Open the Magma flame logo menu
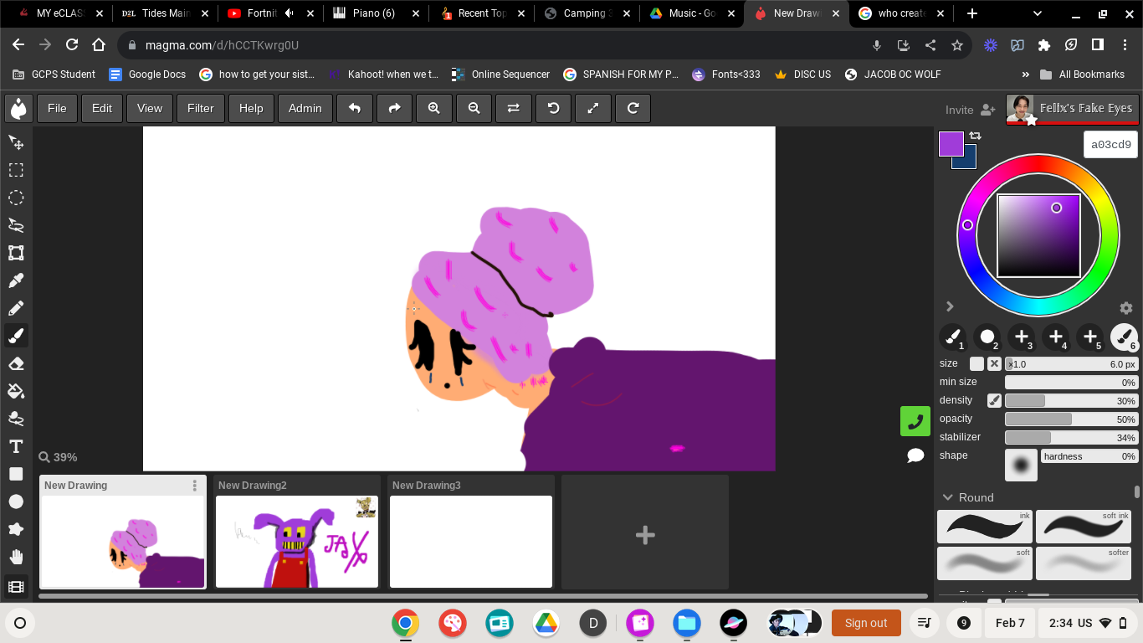Image resolution: width=1143 pixels, height=643 pixels. [18, 108]
